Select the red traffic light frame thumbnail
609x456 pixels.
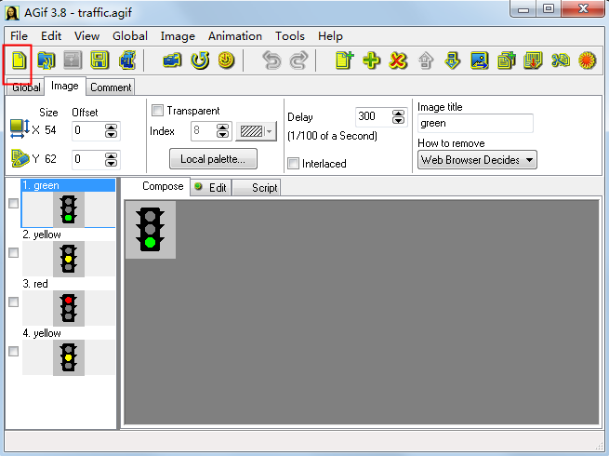[69, 308]
